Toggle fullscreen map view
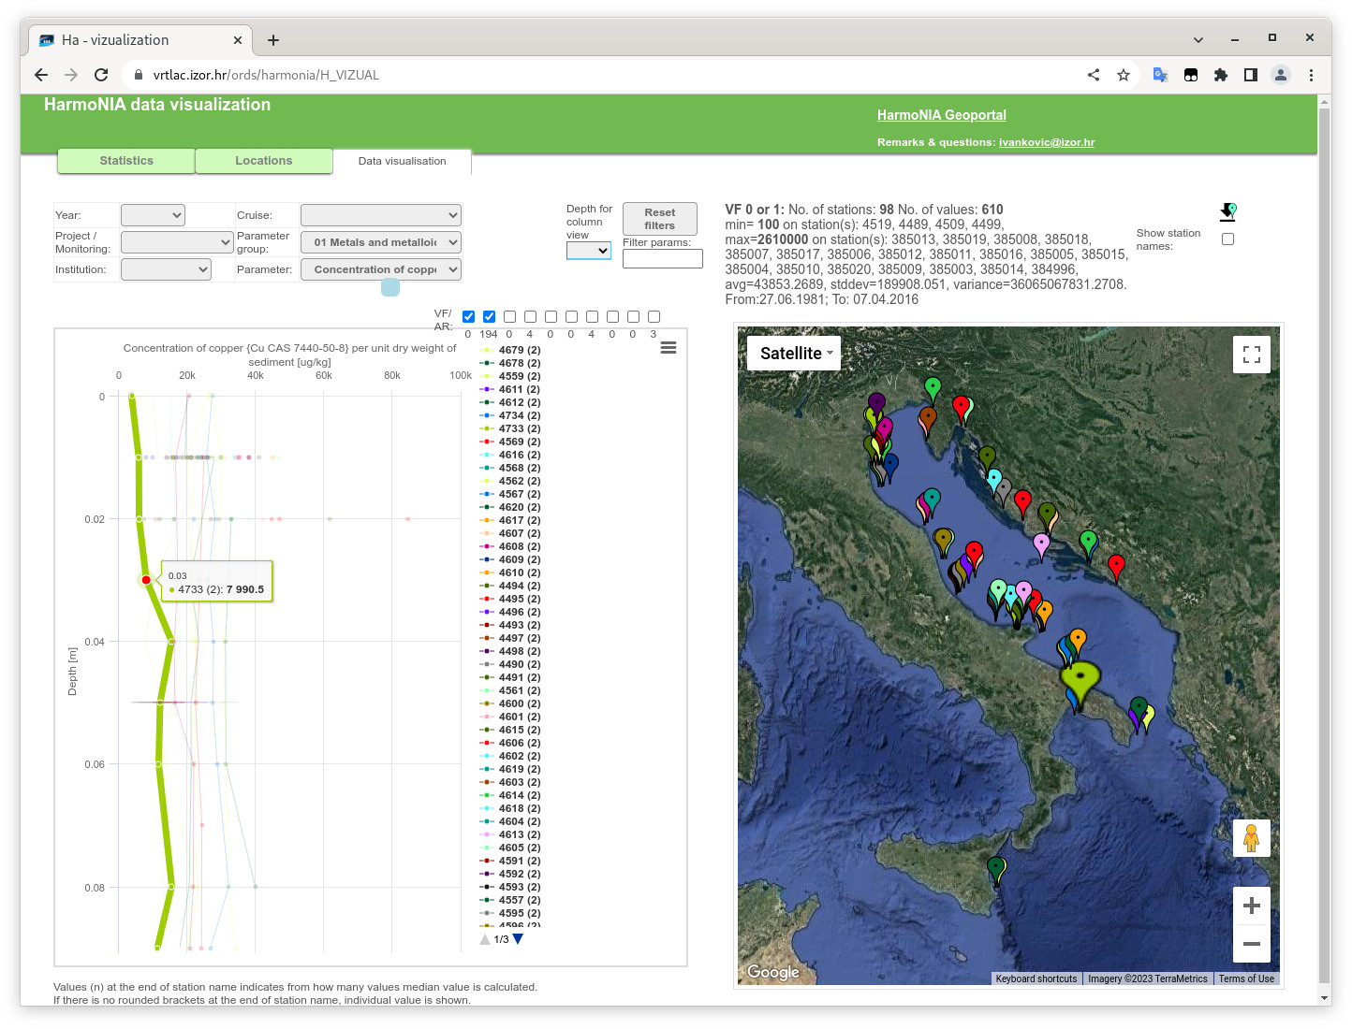The image size is (1352, 1029). click(1251, 355)
